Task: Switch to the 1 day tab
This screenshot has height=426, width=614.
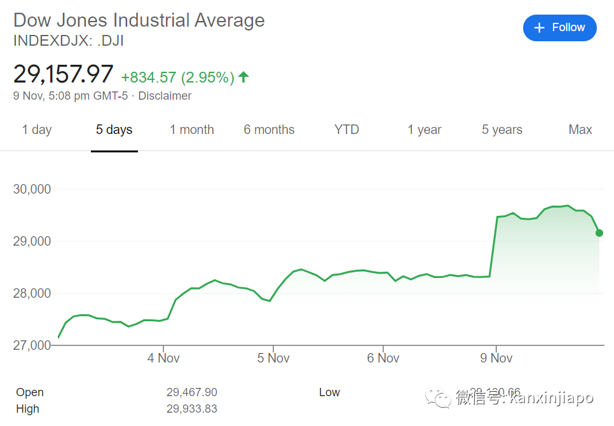Action: point(37,130)
